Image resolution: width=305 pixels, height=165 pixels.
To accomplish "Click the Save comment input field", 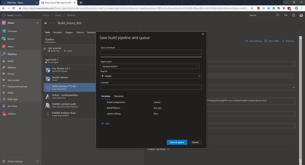I will point(151,52).
